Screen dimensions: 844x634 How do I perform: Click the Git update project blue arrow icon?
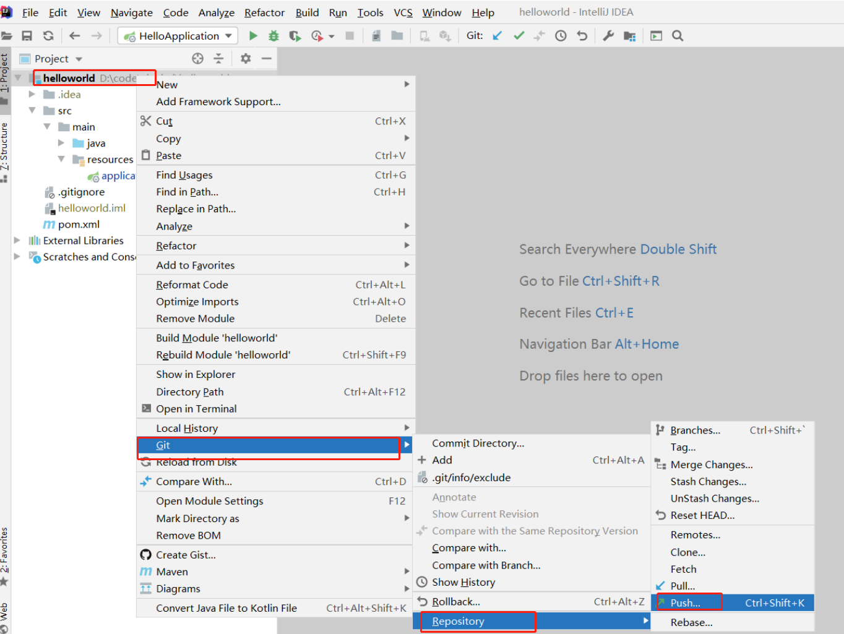click(497, 36)
